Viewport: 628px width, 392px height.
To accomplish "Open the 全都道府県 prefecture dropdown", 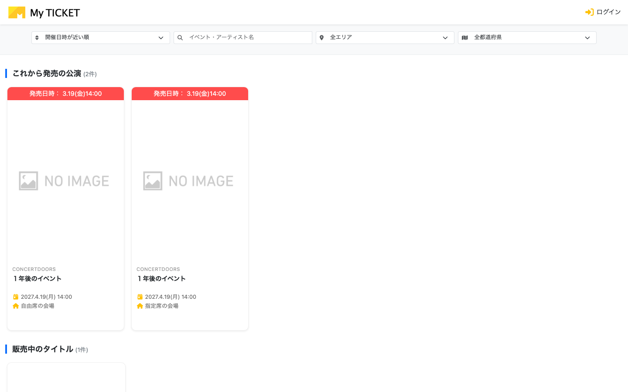I will click(527, 37).
